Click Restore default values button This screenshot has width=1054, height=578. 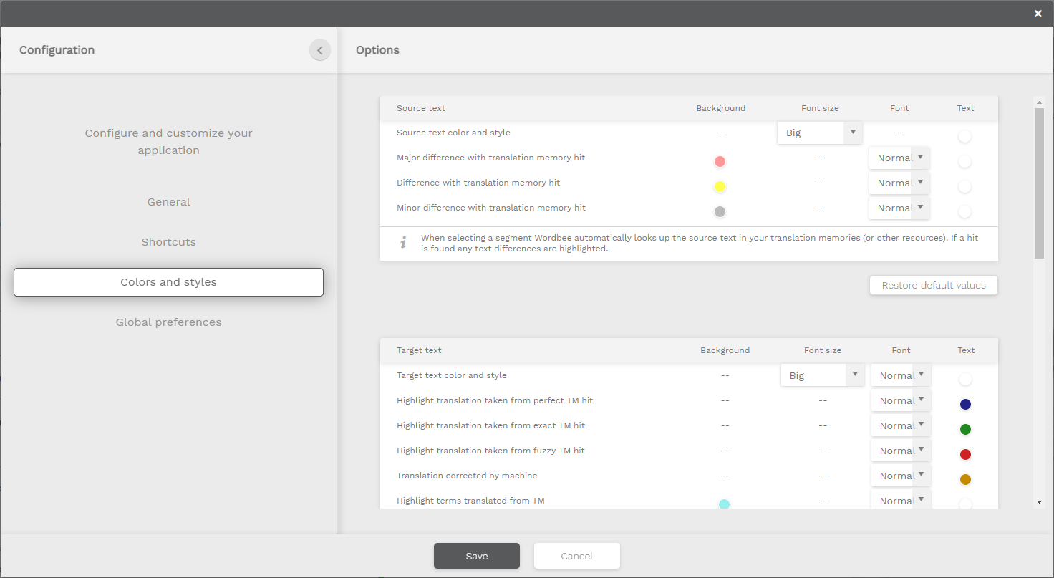933,285
